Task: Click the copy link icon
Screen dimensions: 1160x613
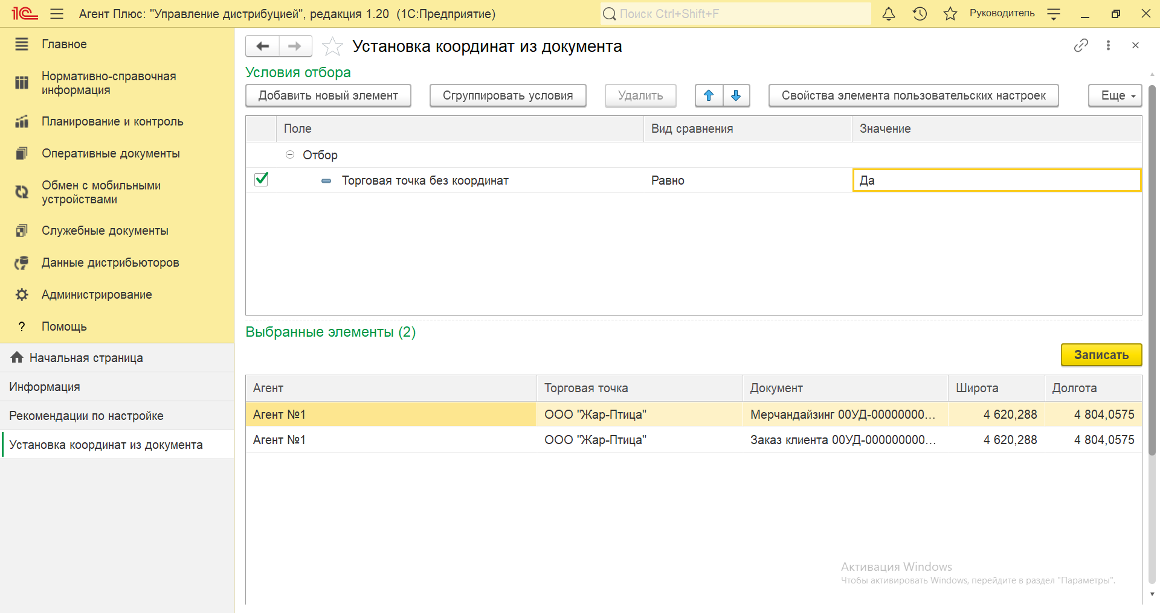Action: click(x=1081, y=45)
